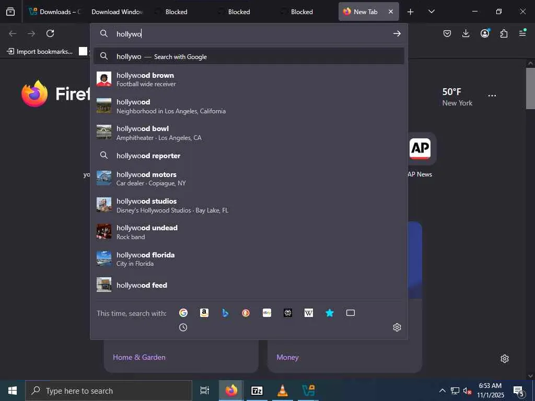The width and height of the screenshot is (535, 401).
Task: Pick the 'hollywood studios' suggestion
Action: (x=249, y=205)
